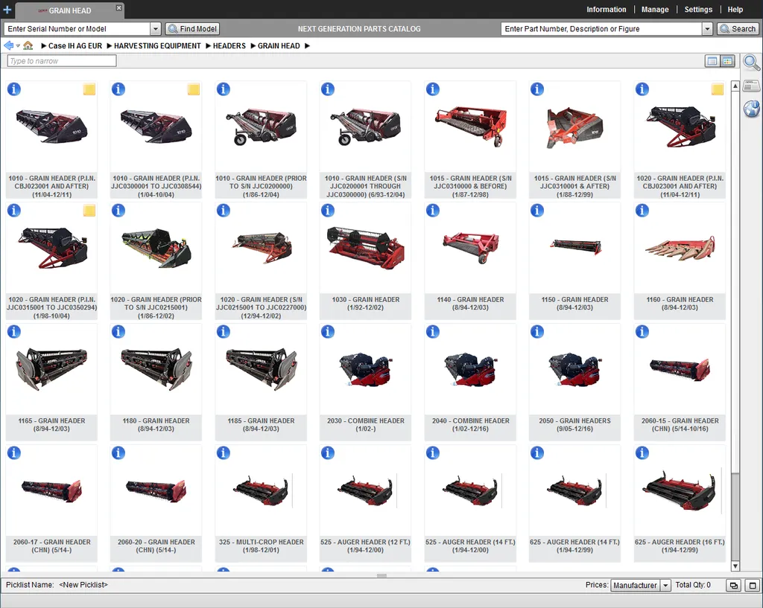The height and width of the screenshot is (608, 763).
Task: Info icon for 1010 PRIOR TO S/N JJC0200000
Action: [224, 89]
